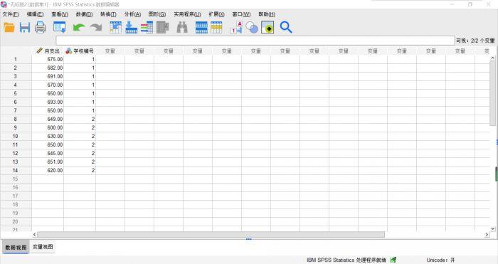Recall recently used dialogs icon

click(59, 27)
